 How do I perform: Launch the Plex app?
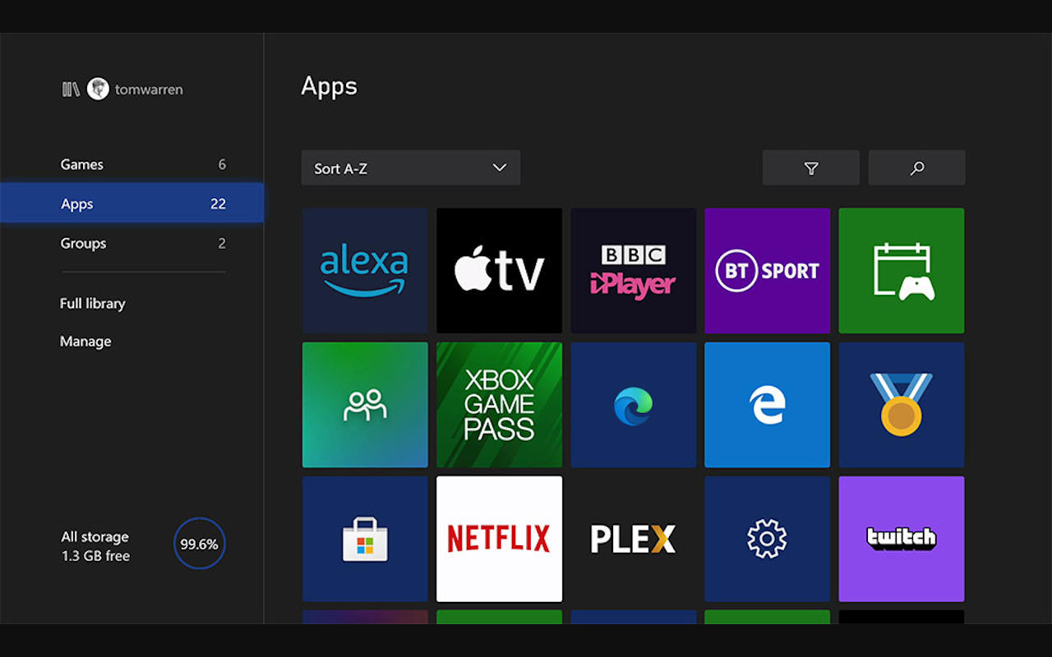[633, 539]
